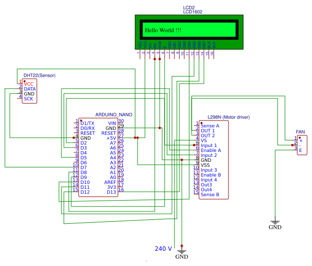This screenshot has height=266, width=312.
Task: Select the plus terminal of the FAN
Action: tap(301, 141)
